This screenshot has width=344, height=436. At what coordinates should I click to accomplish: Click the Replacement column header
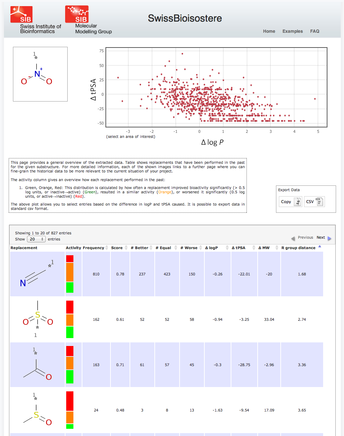point(24,248)
